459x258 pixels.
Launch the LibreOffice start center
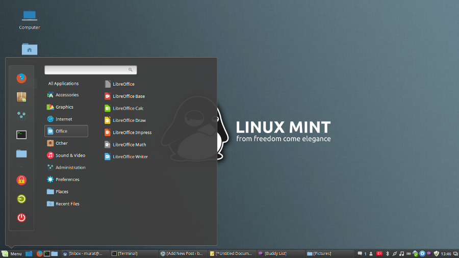[x=120, y=84]
